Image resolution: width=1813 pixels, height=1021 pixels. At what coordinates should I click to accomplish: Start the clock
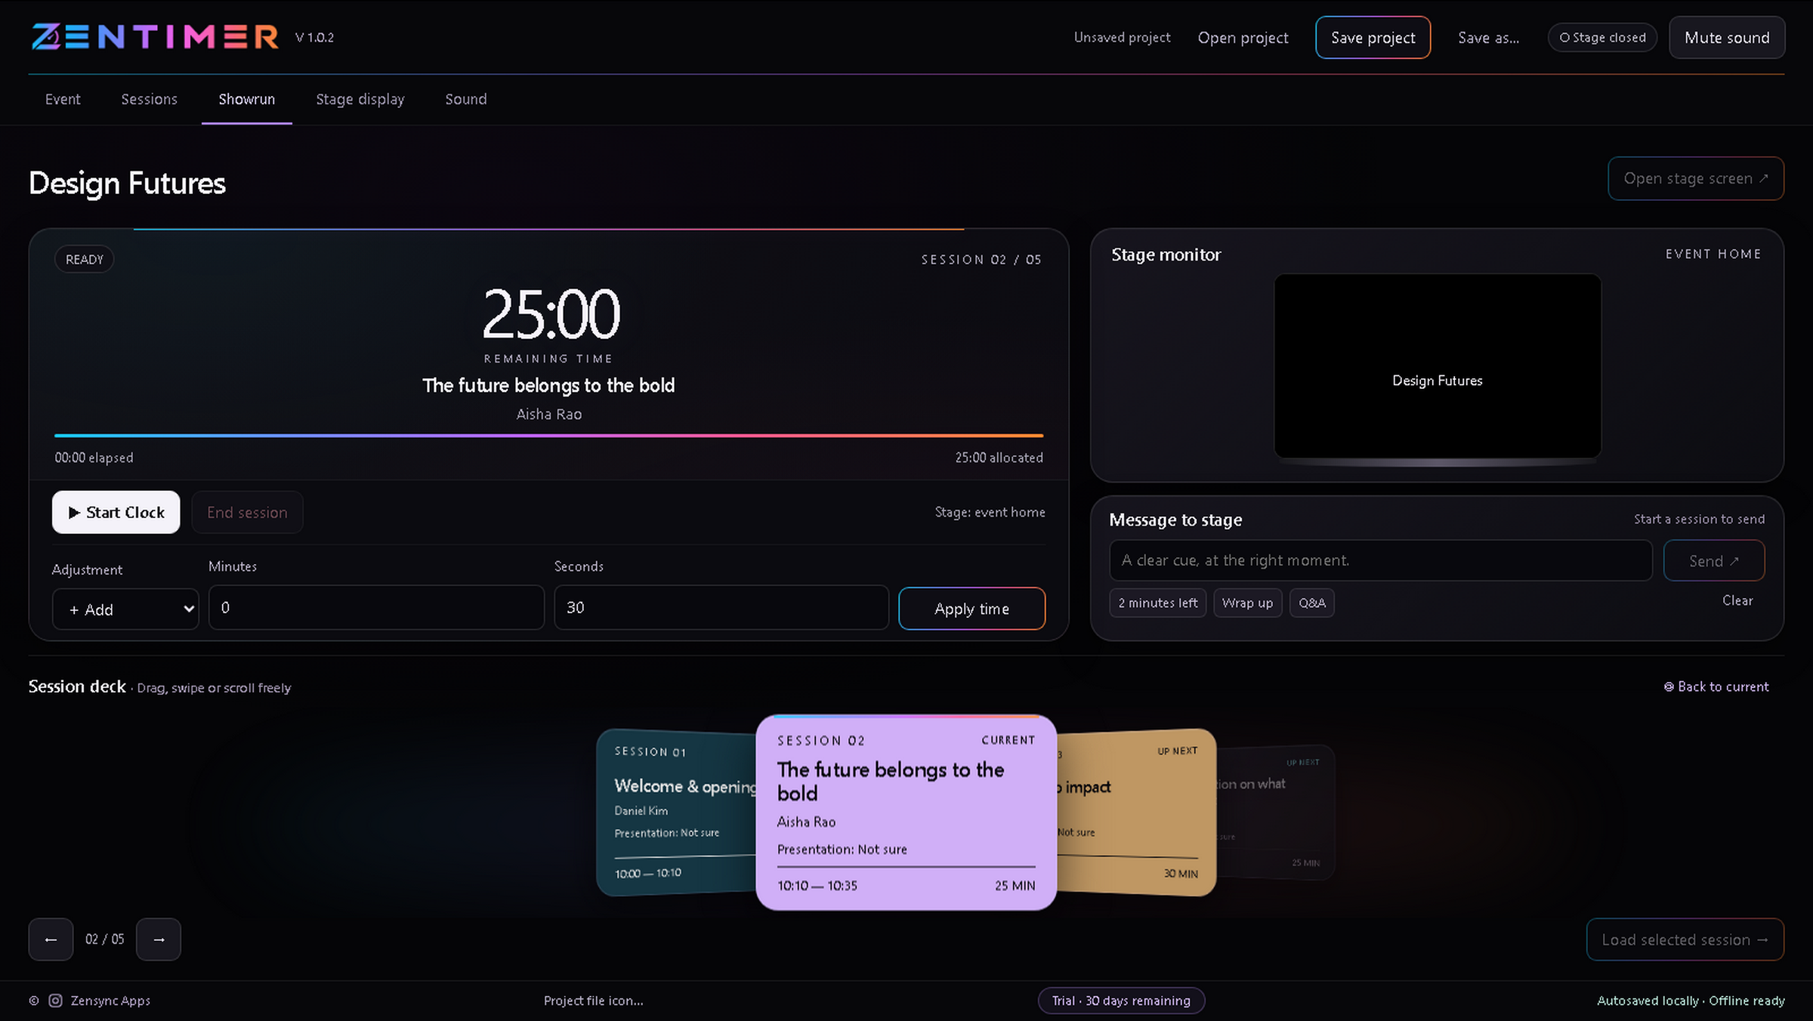[x=116, y=512]
